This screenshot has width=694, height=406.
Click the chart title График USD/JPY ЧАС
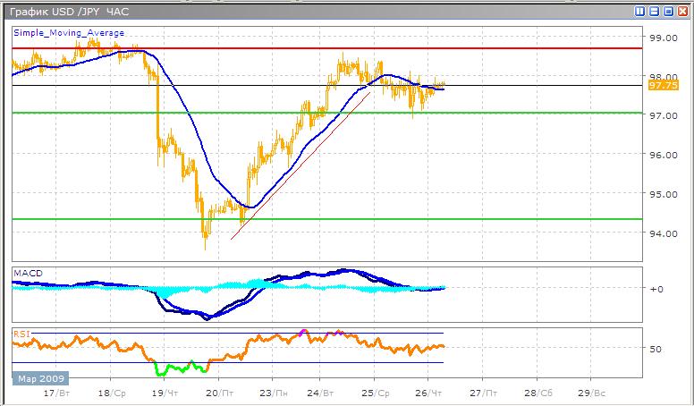pyautogui.click(x=63, y=12)
